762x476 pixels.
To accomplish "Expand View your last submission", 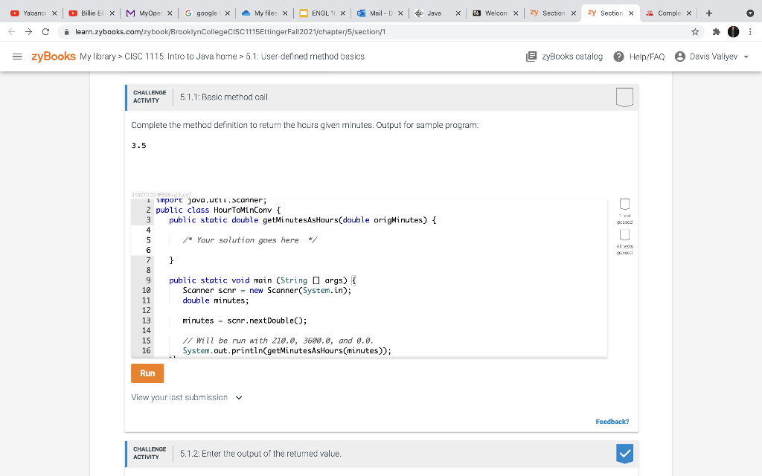I will pyautogui.click(x=187, y=397).
